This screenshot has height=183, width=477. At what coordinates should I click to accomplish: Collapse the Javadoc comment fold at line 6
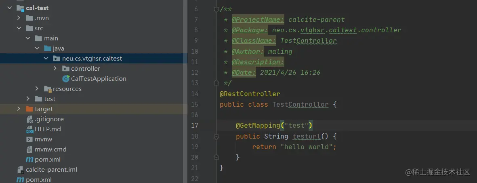point(216,9)
